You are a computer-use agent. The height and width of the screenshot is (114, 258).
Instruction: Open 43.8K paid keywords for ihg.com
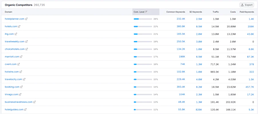pos(251,34)
